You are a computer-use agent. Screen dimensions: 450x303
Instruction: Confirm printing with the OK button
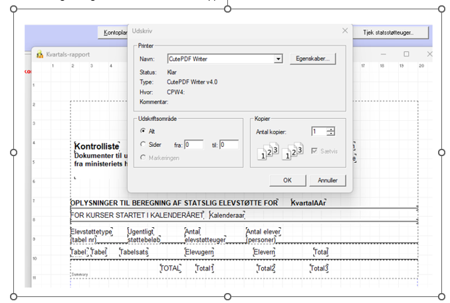(x=288, y=180)
